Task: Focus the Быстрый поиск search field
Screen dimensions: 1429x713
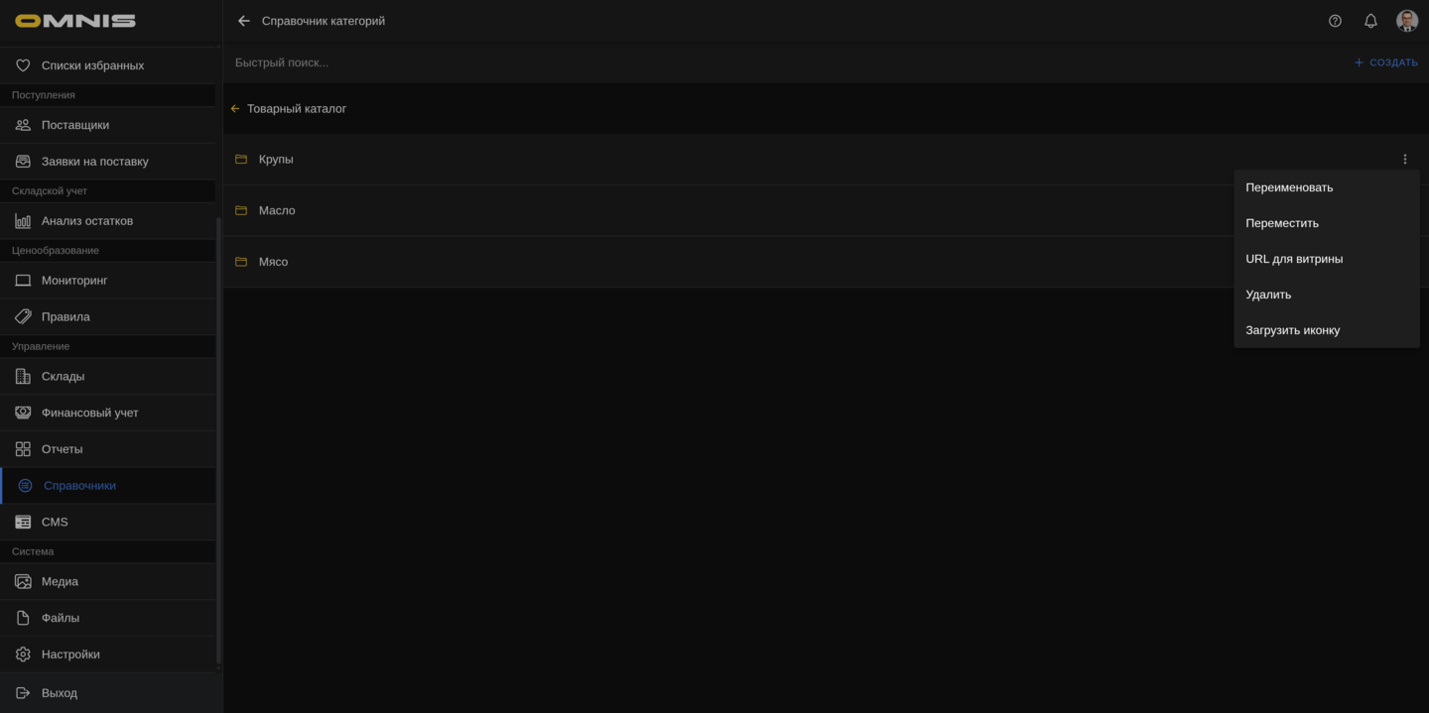Action: (784, 62)
